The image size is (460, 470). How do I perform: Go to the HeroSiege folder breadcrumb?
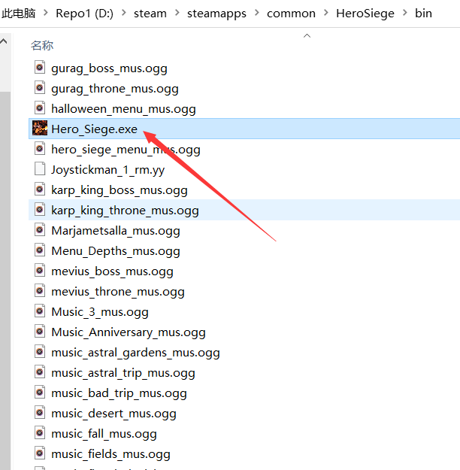pyautogui.click(x=365, y=14)
